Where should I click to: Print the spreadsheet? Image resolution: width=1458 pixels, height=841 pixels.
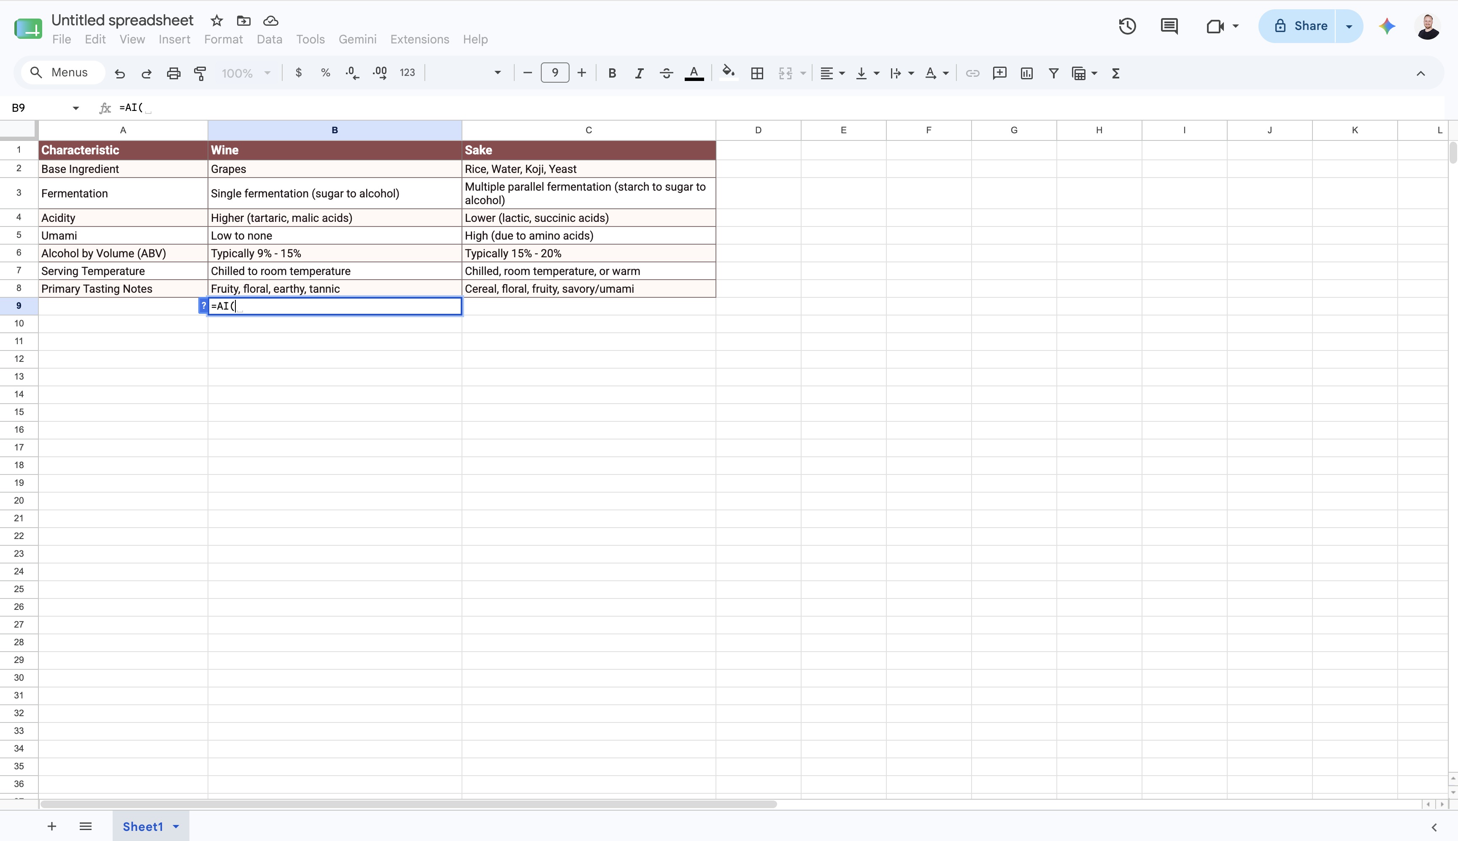click(x=173, y=73)
